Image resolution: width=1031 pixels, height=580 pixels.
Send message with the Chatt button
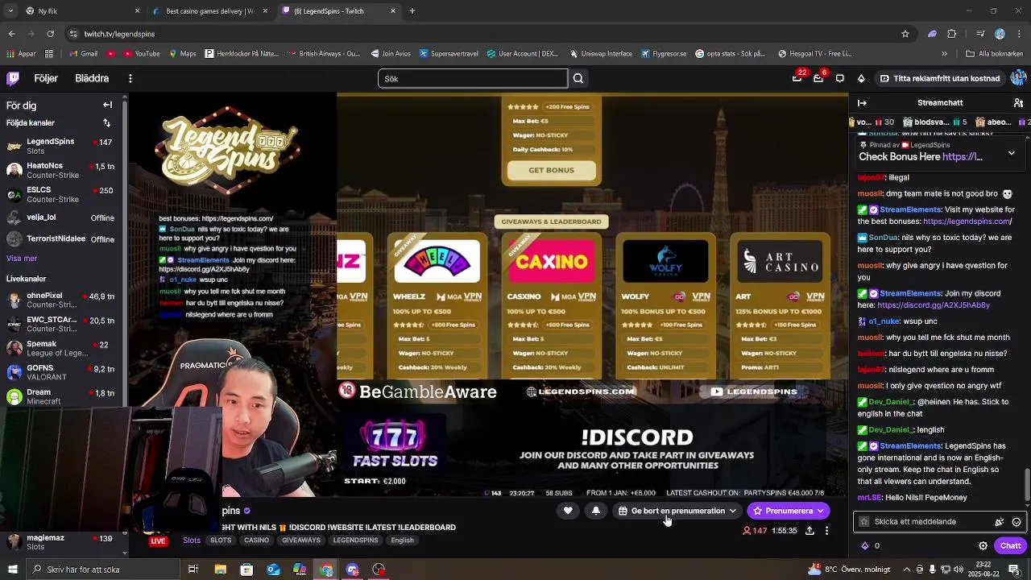coord(1010,545)
